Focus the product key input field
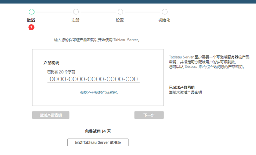256x155 pixels. coord(94,79)
